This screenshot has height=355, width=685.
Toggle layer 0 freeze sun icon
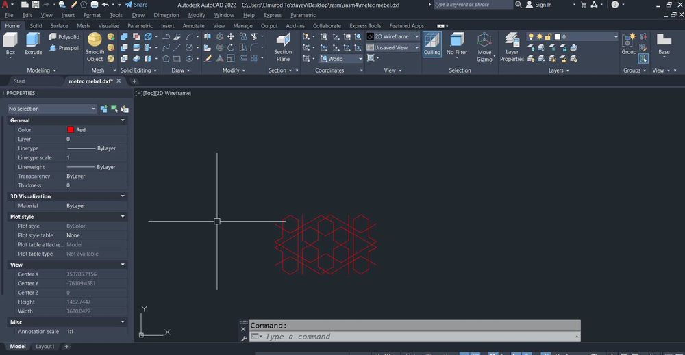pos(540,37)
